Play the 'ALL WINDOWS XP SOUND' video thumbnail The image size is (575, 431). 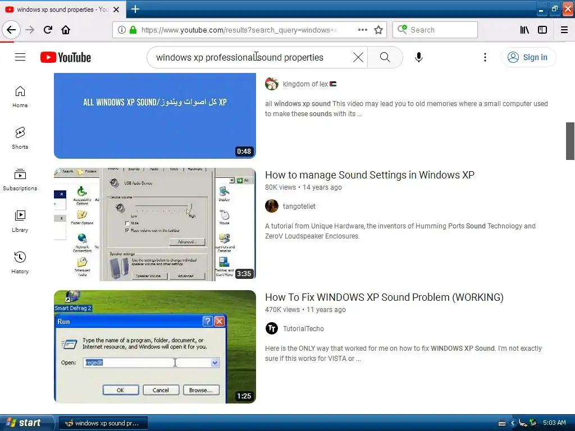[155, 116]
